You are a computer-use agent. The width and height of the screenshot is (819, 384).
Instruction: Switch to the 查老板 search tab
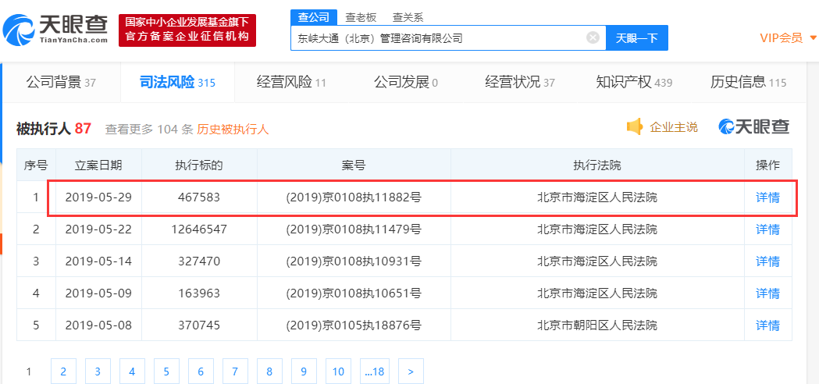(x=361, y=17)
